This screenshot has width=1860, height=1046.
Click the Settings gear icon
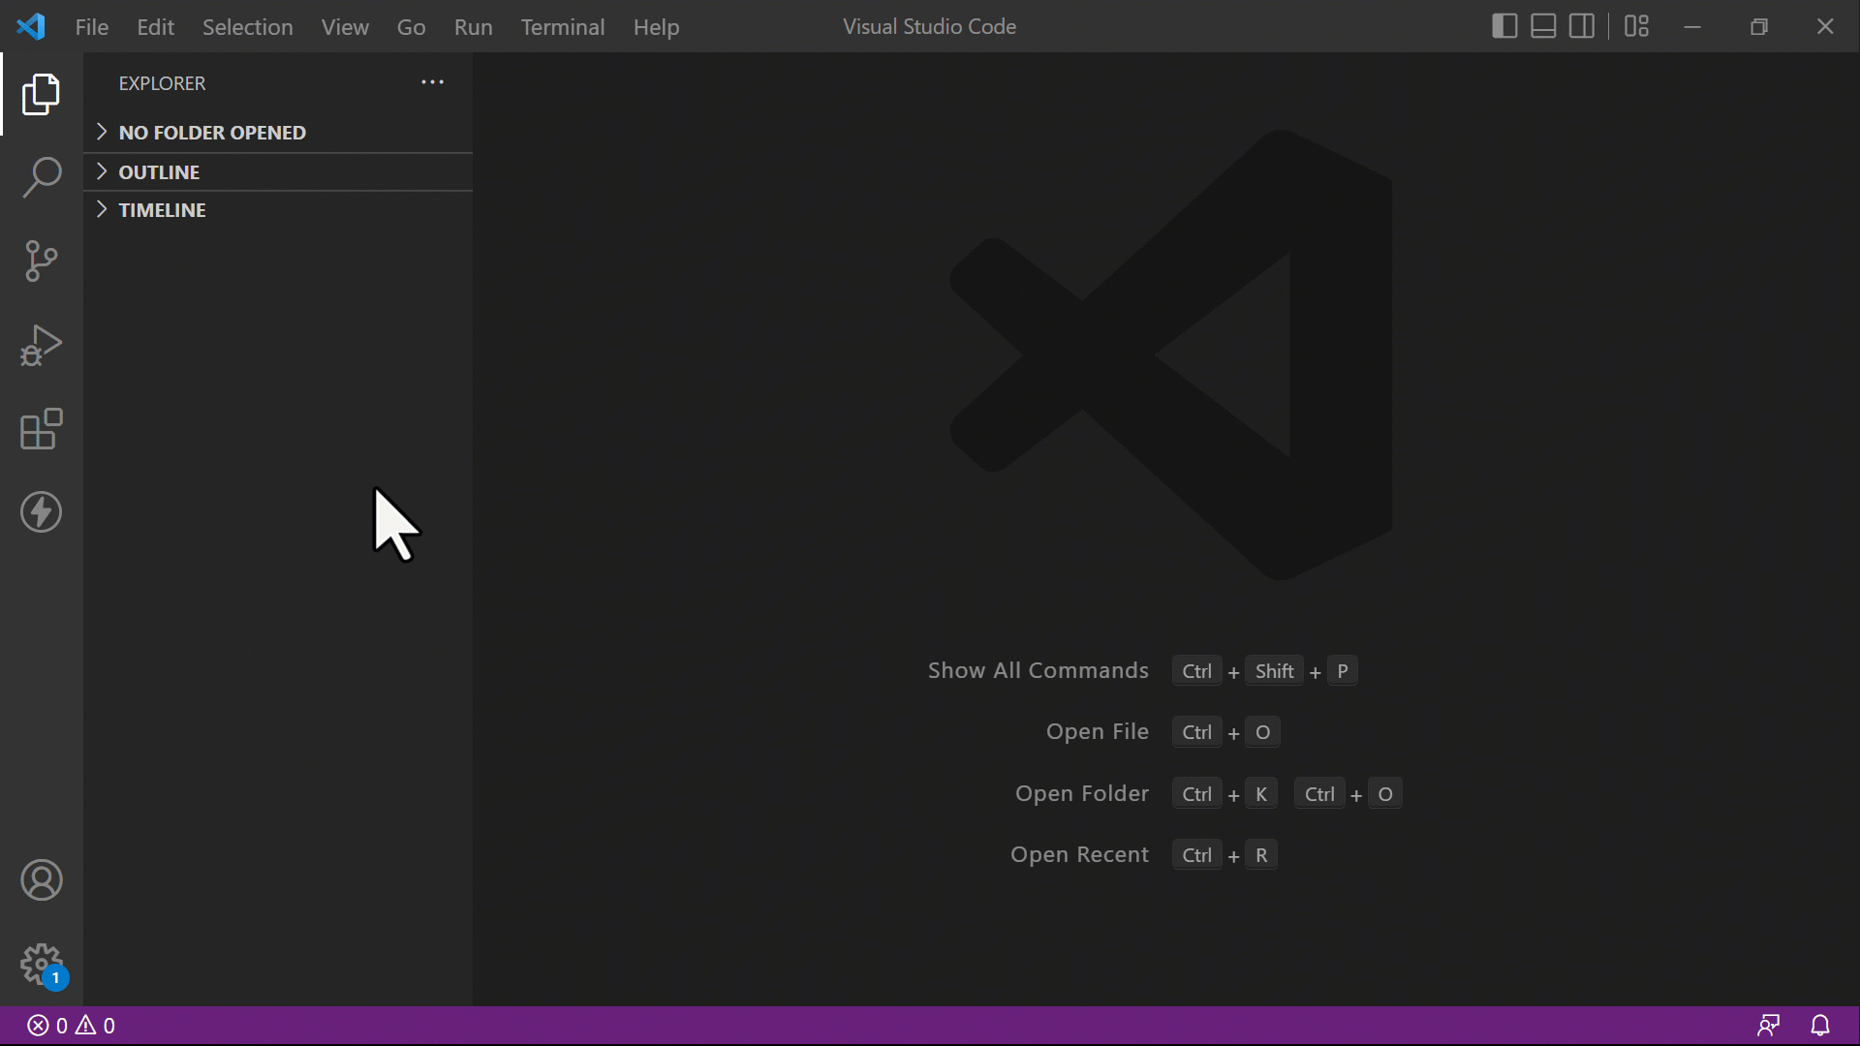(x=41, y=963)
